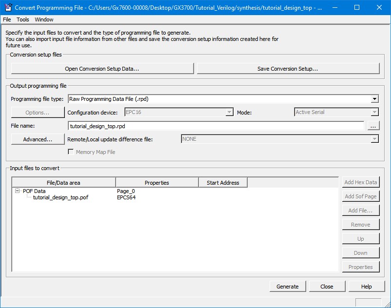Screen dimensions: 391x308
Task: Click the Add Hex Data button
Action: tap(360, 182)
